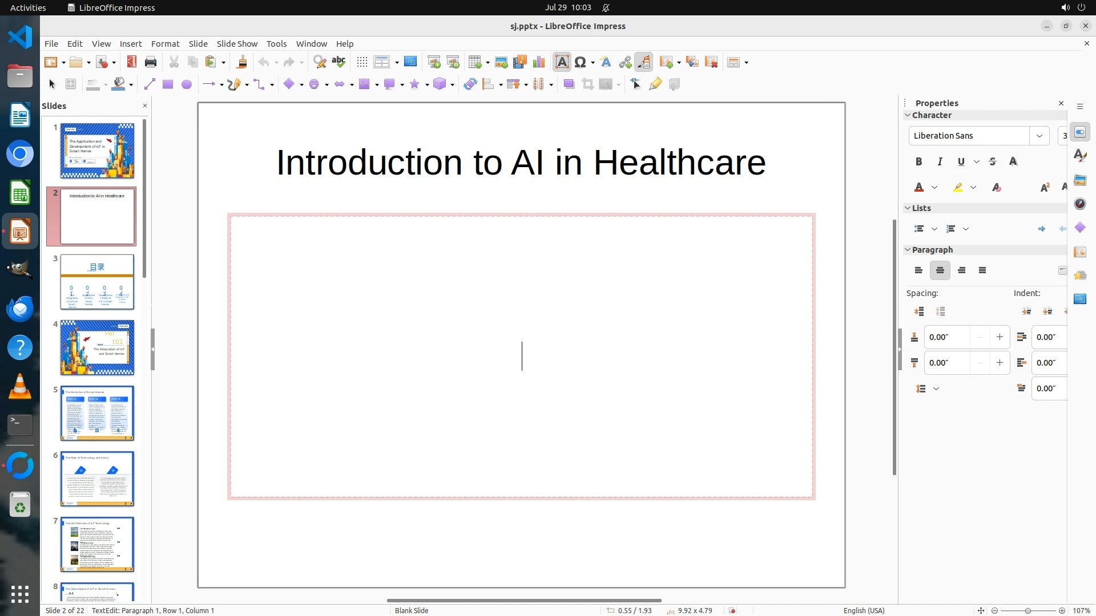The image size is (1096, 616).
Task: Click the Insert Text Box tool
Action: [562, 62]
